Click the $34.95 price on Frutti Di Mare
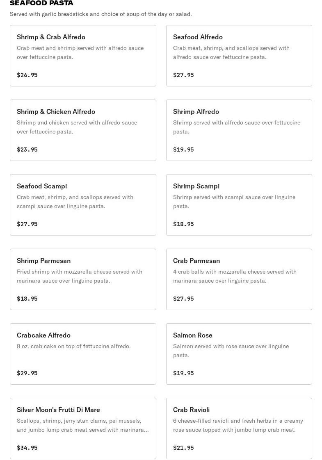 click(27, 448)
